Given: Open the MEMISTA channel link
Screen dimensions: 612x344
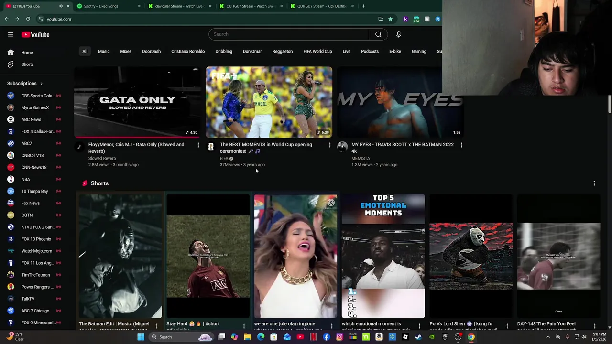Looking at the screenshot, I should point(361,159).
